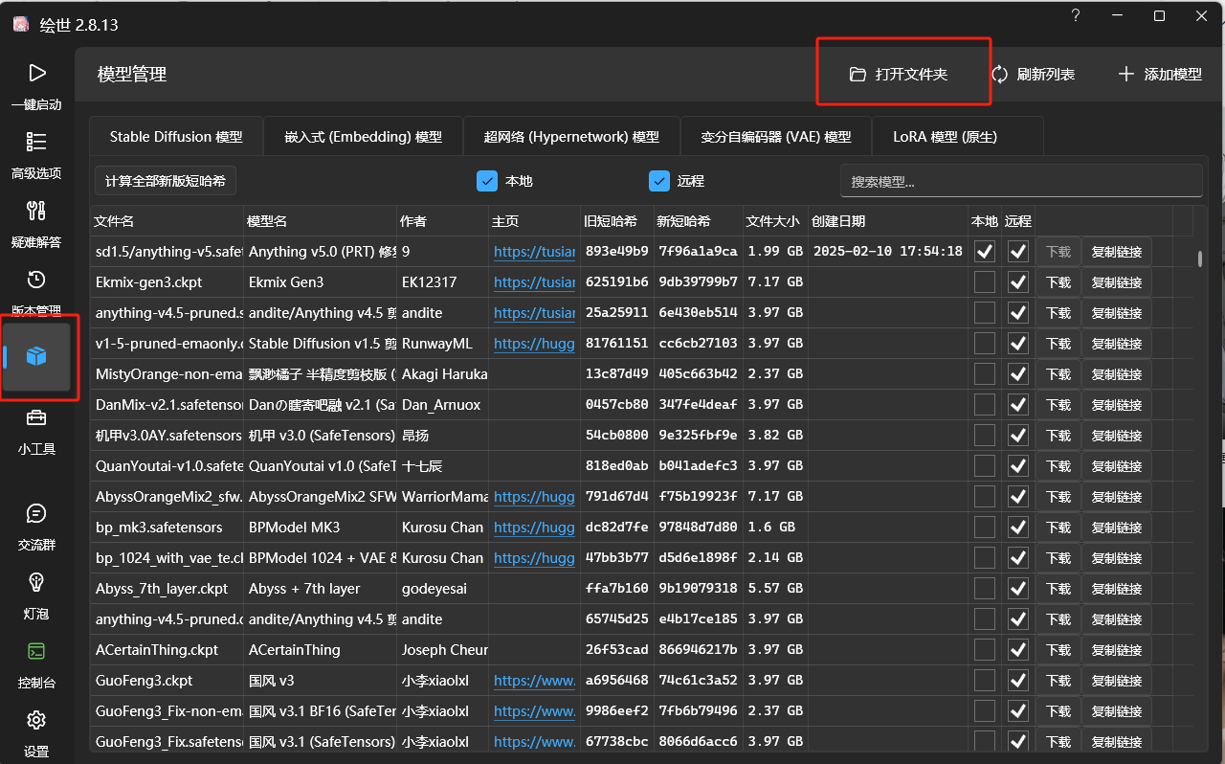The width and height of the screenshot is (1225, 764).
Task: Switch to 变分自编码器 (VAE) 模型 tab
Action: [x=776, y=136]
